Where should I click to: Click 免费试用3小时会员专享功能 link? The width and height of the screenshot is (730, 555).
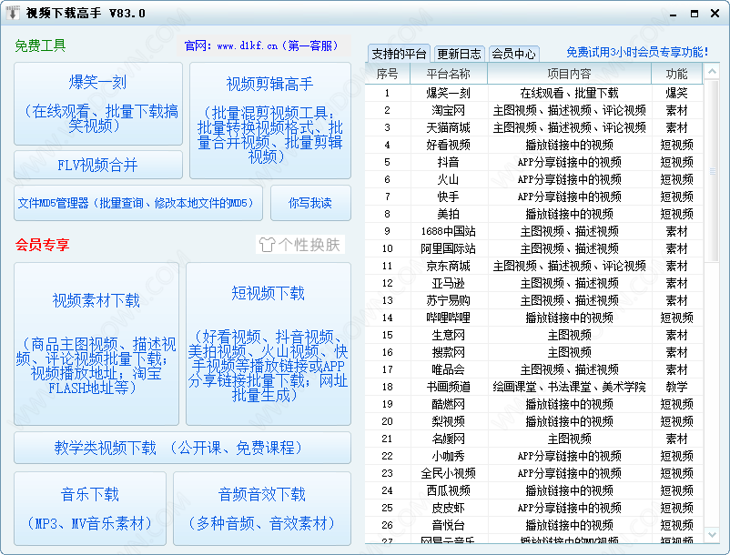pos(637,52)
